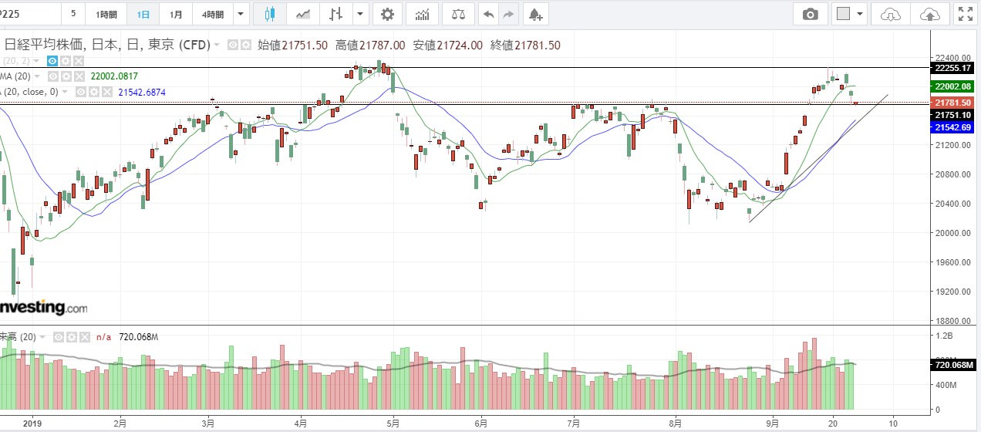The width and height of the screenshot is (981, 432).
Task: Open the compare symbols scales icon
Action: (458, 14)
